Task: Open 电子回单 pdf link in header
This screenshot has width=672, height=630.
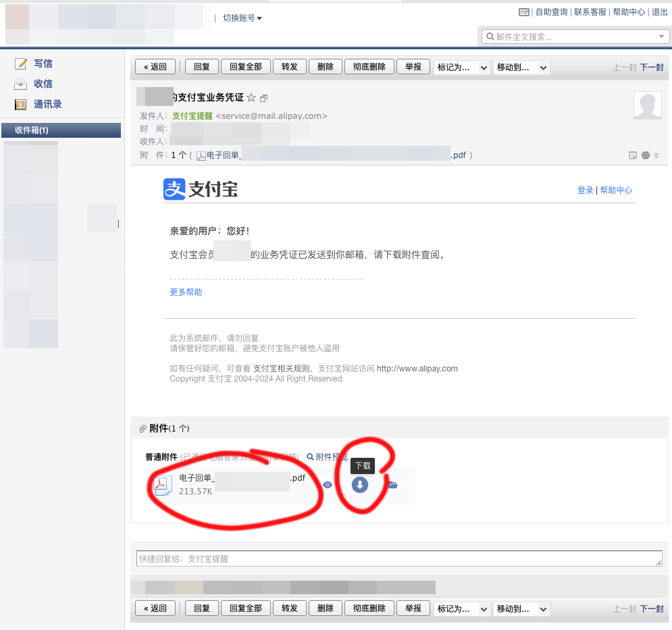Action: (336, 155)
